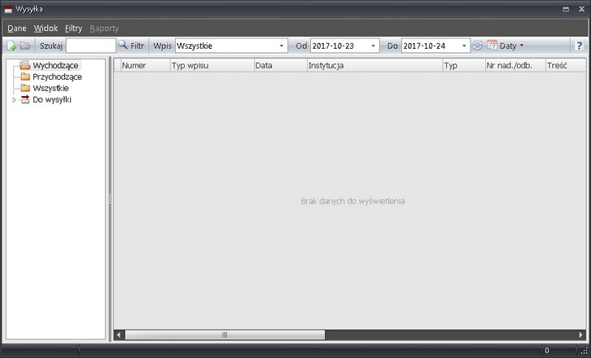The image size is (591, 358).
Task: Expand the Do wysyłki tree node
Action: [14, 100]
